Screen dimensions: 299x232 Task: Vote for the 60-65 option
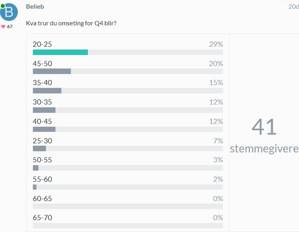pyautogui.click(x=42, y=198)
